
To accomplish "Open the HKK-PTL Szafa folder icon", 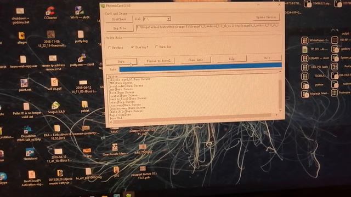I will coord(315,67).
